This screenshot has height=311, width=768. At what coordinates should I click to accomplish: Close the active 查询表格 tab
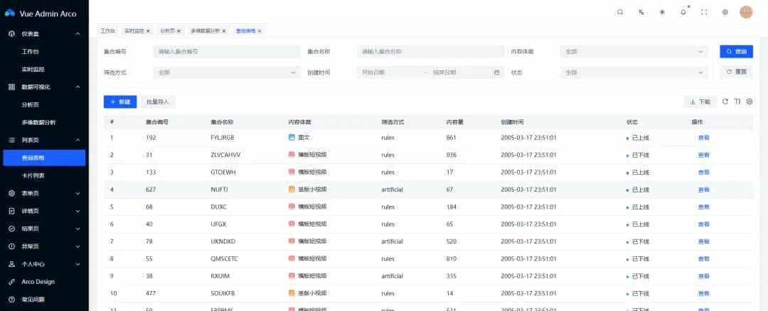(x=259, y=31)
